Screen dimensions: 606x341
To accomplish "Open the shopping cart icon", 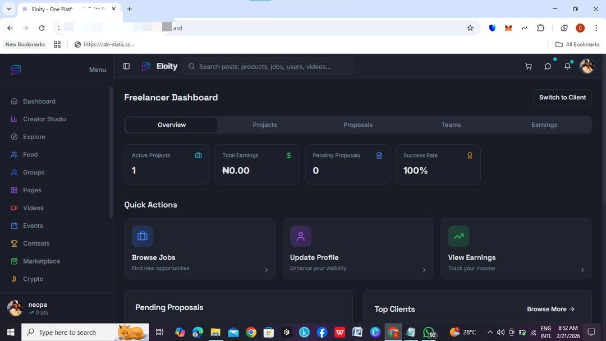I will click(529, 66).
